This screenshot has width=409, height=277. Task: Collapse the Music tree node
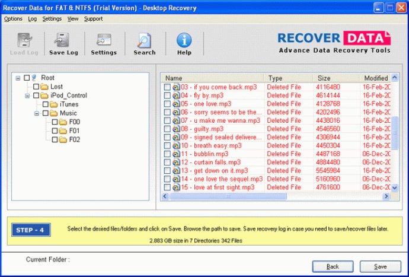coord(37,113)
